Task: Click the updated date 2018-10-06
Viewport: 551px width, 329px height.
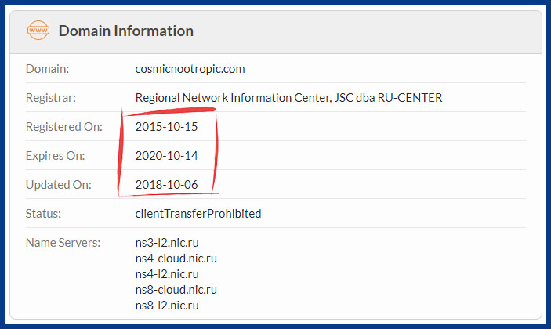Action: pyautogui.click(x=167, y=185)
